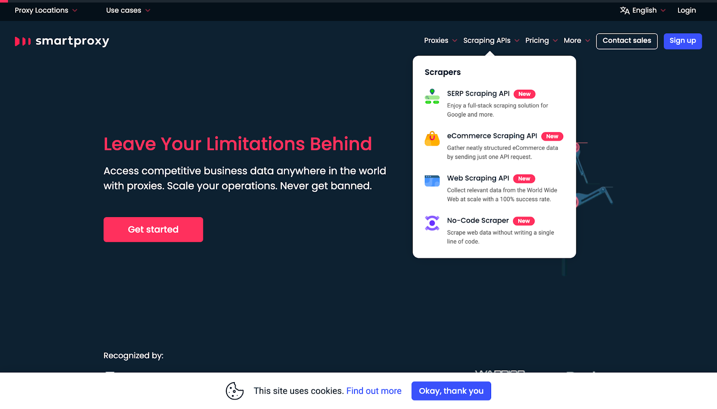The height and width of the screenshot is (409, 717).
Task: Click the eCommerce Scraping API bag icon
Action: click(432, 139)
